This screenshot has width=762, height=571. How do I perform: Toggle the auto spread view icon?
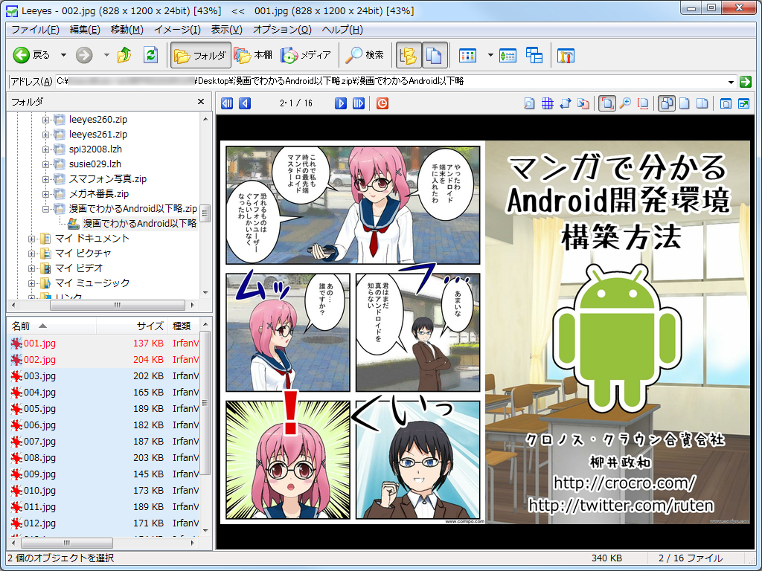click(667, 103)
